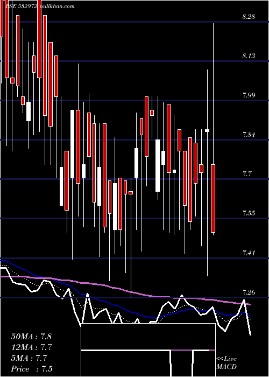The height and width of the screenshot is (377, 269).
Task: Click the 7.55 price level label
Action: 249,213
